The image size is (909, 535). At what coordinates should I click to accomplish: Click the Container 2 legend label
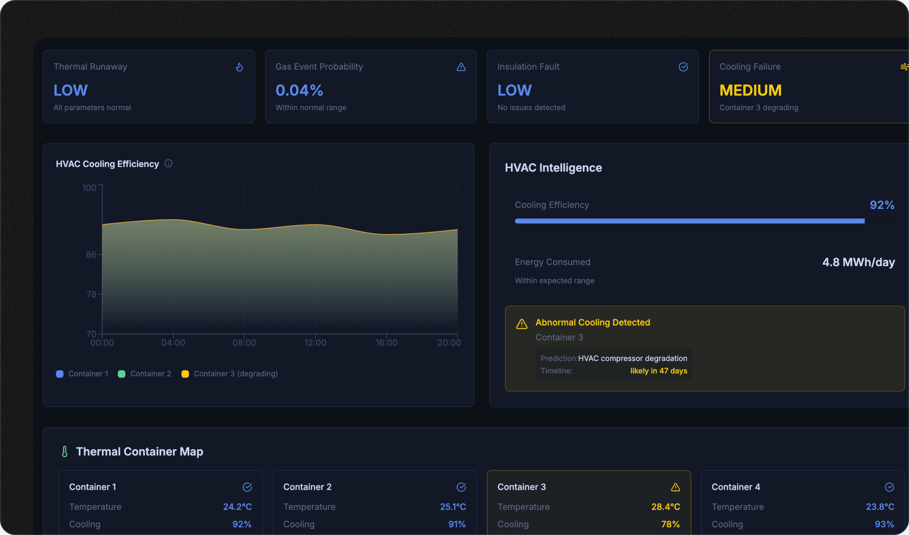coord(151,374)
